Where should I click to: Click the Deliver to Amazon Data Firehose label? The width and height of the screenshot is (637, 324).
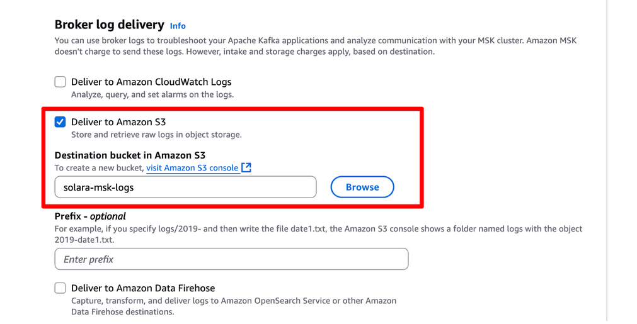(x=143, y=288)
